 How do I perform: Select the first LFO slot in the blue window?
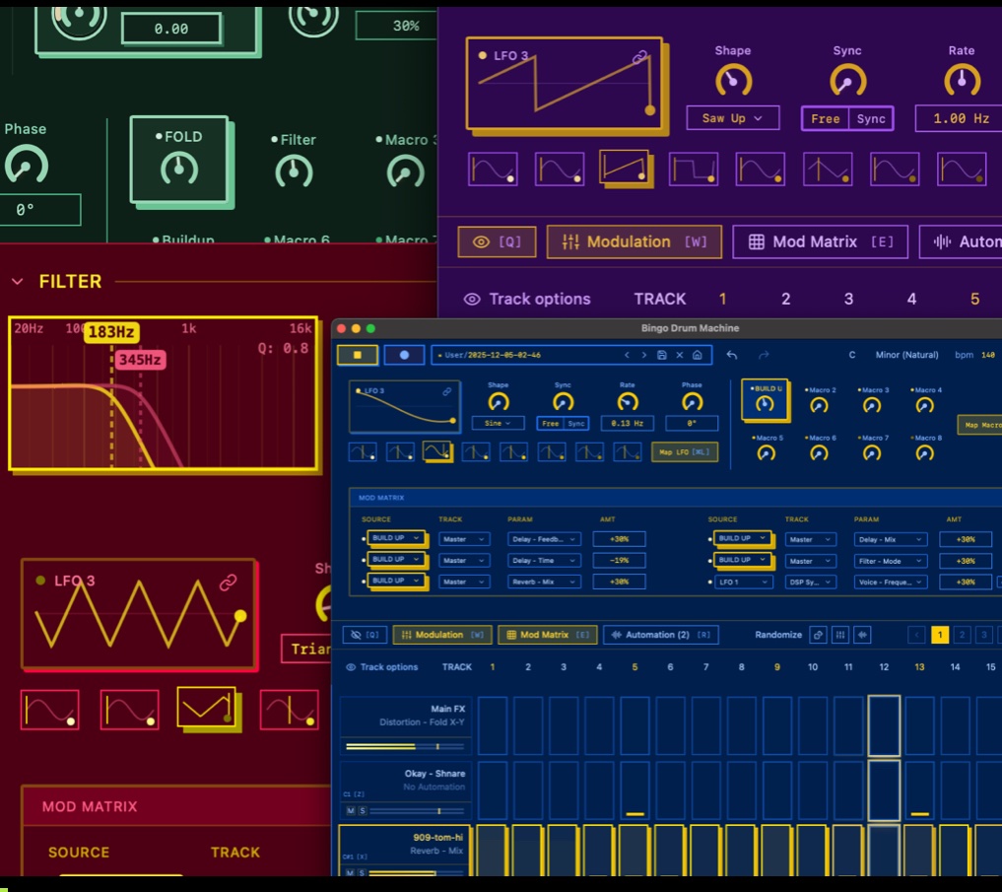(363, 452)
